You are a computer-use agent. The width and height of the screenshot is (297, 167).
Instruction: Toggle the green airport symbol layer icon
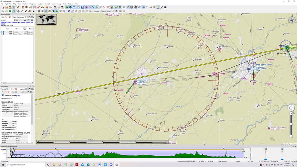pos(67,7)
